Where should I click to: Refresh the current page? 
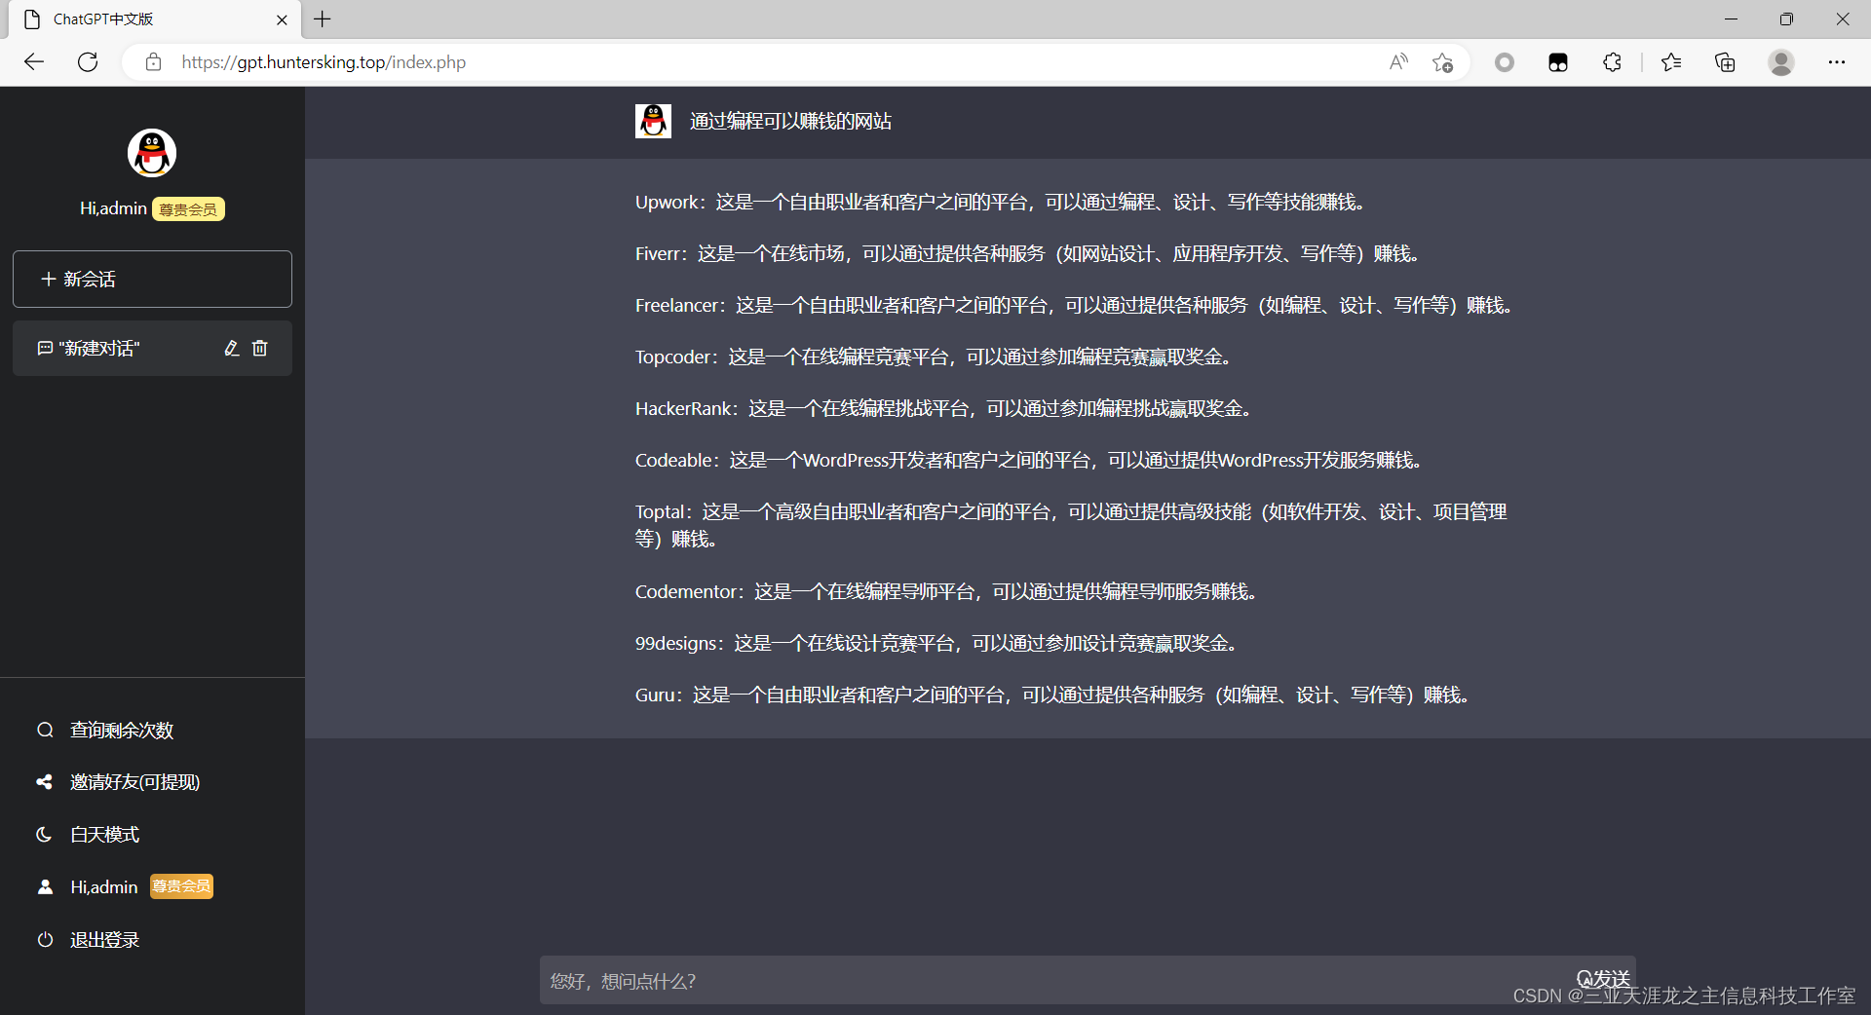[88, 62]
